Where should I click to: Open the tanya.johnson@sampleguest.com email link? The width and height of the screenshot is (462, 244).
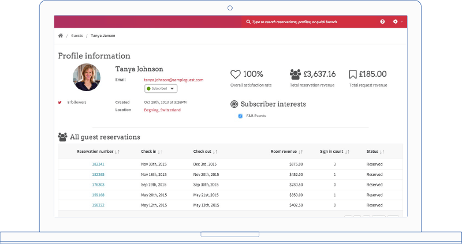coord(173,80)
